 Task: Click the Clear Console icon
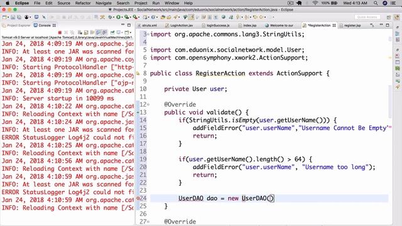[80, 33]
